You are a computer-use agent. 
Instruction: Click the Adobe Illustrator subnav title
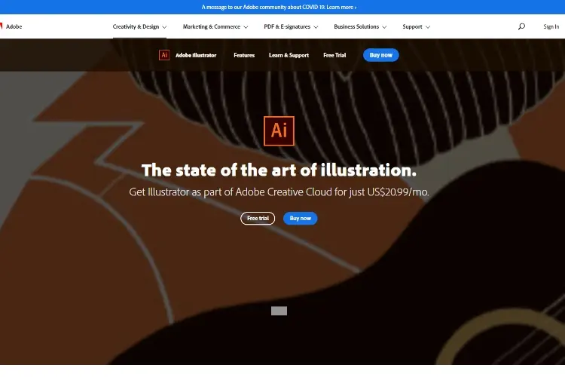click(196, 55)
